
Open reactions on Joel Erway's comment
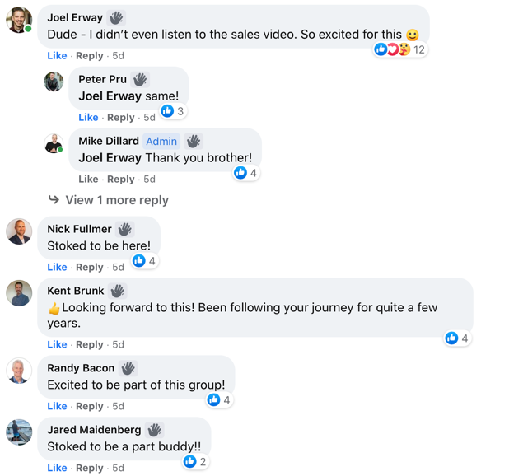(x=400, y=49)
